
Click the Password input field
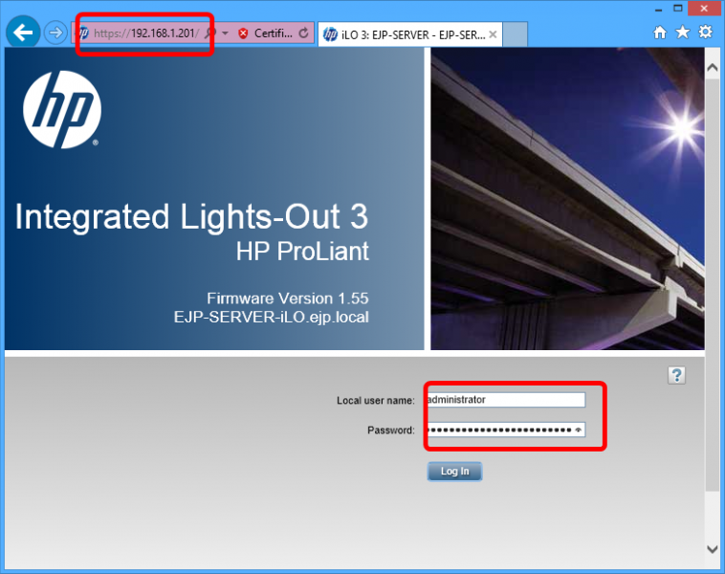point(506,430)
